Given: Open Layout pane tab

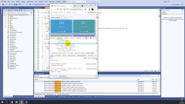Looking at the screenshot, I should pyautogui.click(x=64, y=55).
